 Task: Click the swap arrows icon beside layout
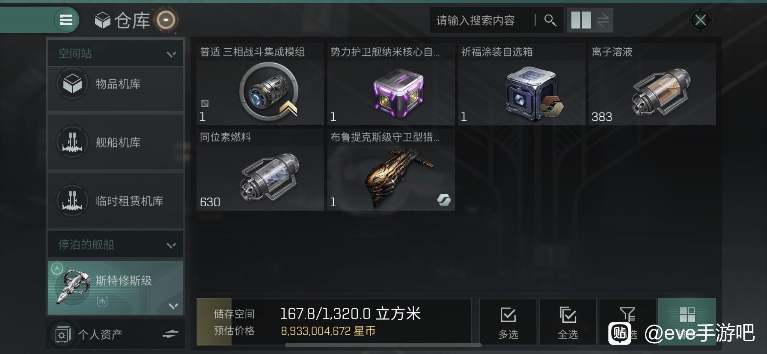click(603, 20)
